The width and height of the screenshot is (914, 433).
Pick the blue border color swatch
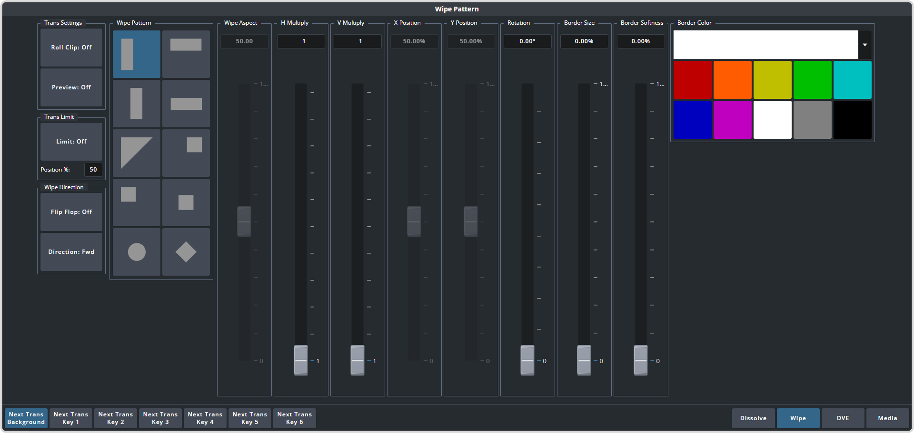693,120
